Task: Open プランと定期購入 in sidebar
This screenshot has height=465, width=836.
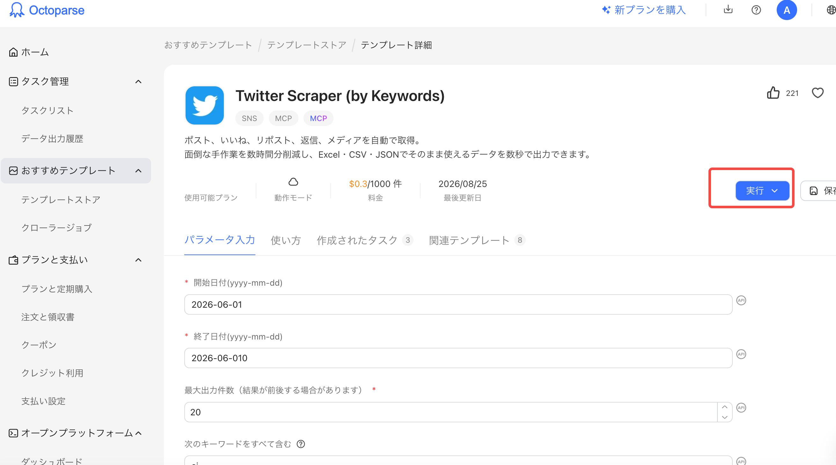Action: [x=57, y=289]
